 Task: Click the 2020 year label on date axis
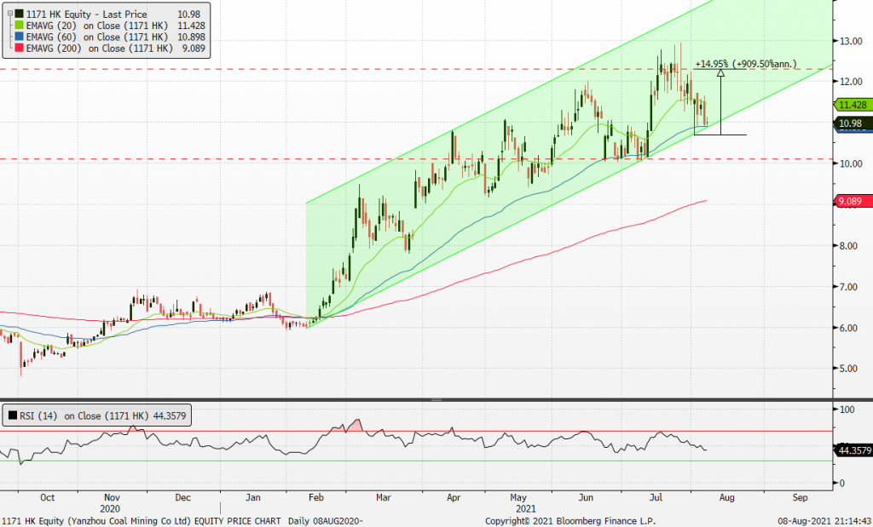[x=110, y=508]
